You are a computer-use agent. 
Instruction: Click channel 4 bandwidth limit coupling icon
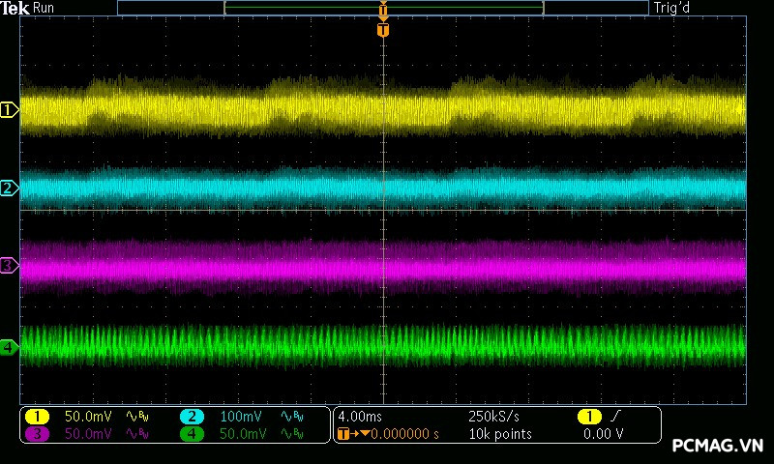click(291, 434)
